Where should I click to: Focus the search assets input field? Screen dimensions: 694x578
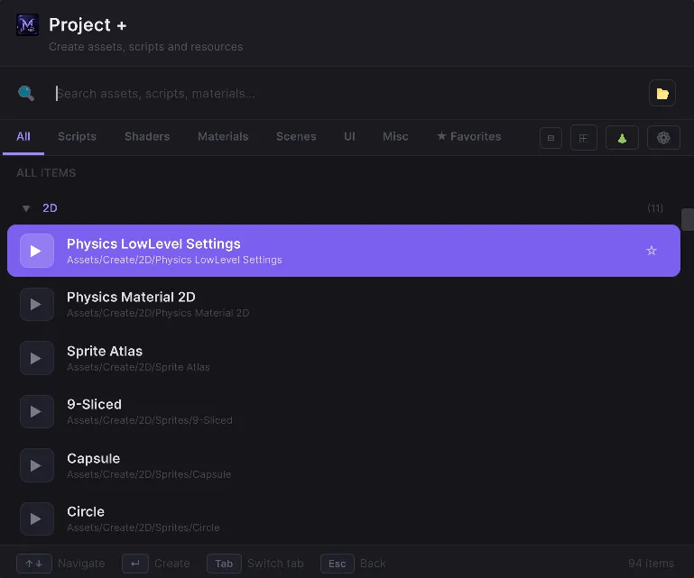tap(347, 93)
